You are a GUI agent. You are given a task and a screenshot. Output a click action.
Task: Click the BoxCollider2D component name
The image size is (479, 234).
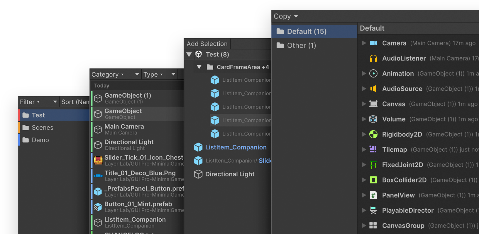[x=404, y=180]
